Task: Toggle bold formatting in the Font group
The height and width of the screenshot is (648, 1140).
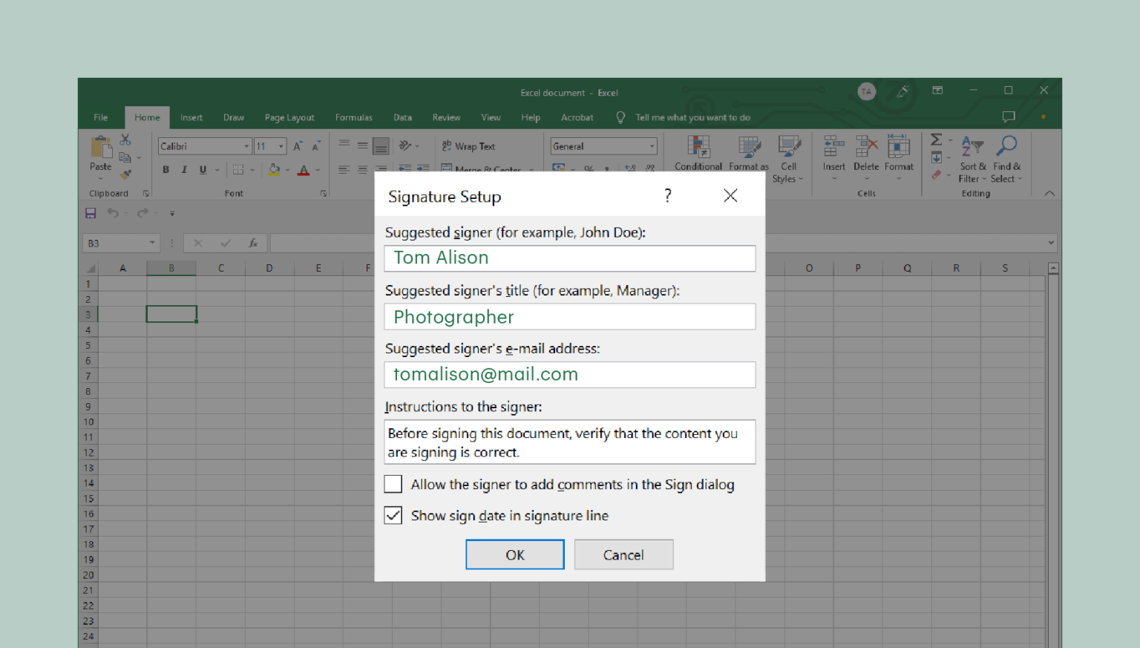Action: click(x=166, y=169)
